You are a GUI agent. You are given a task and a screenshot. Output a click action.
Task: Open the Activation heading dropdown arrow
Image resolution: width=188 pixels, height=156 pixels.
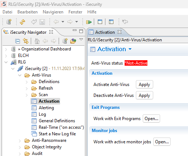click(130, 49)
